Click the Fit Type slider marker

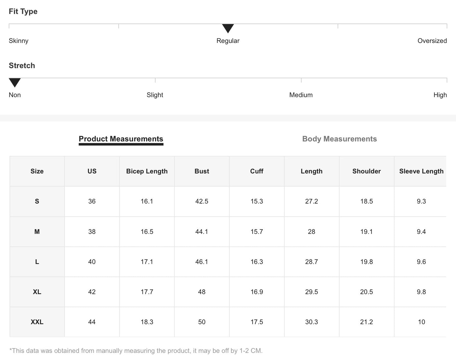(x=228, y=28)
